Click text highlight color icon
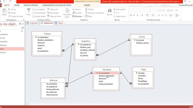193x108 pixels. point(147,15)
